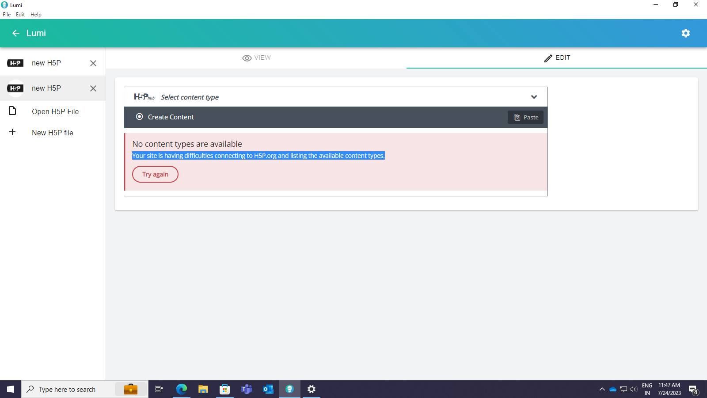Close the second new H5P file
This screenshot has height=398, width=707.
coord(93,88)
